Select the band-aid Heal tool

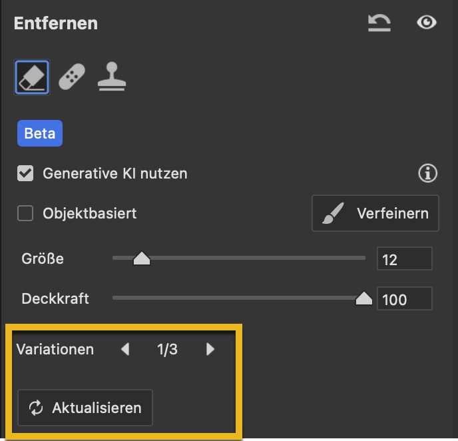point(72,78)
